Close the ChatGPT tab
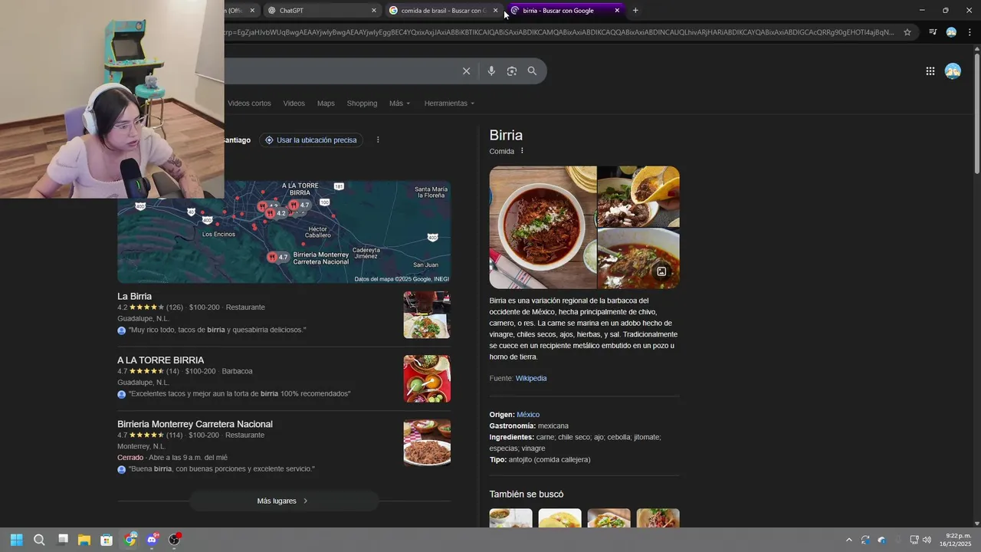 click(374, 11)
